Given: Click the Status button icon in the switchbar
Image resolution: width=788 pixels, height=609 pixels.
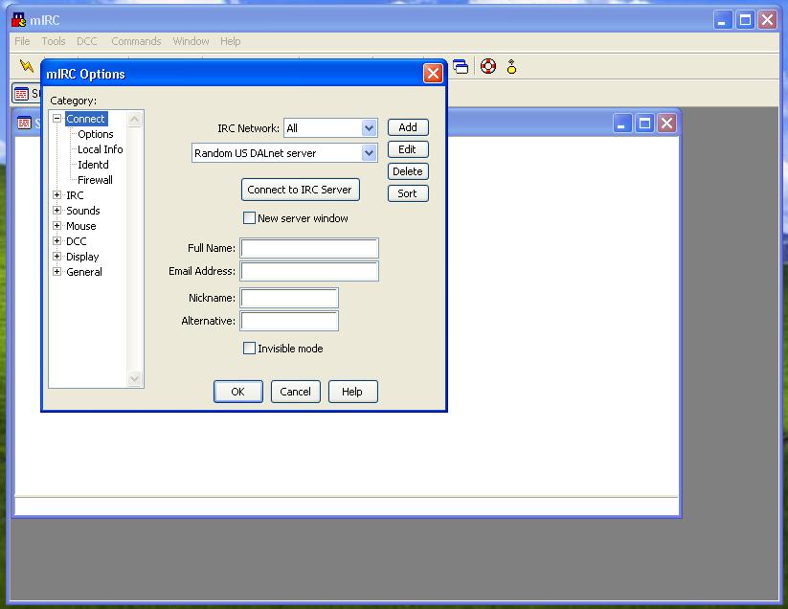Looking at the screenshot, I should [x=21, y=94].
